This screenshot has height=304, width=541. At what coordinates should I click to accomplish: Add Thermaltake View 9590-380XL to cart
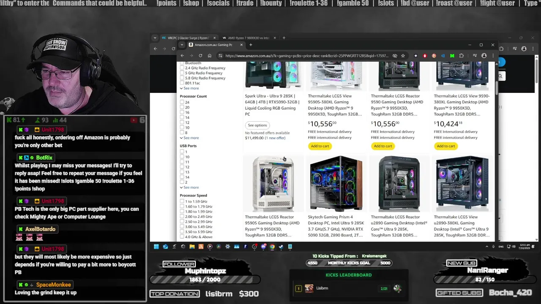(446, 146)
